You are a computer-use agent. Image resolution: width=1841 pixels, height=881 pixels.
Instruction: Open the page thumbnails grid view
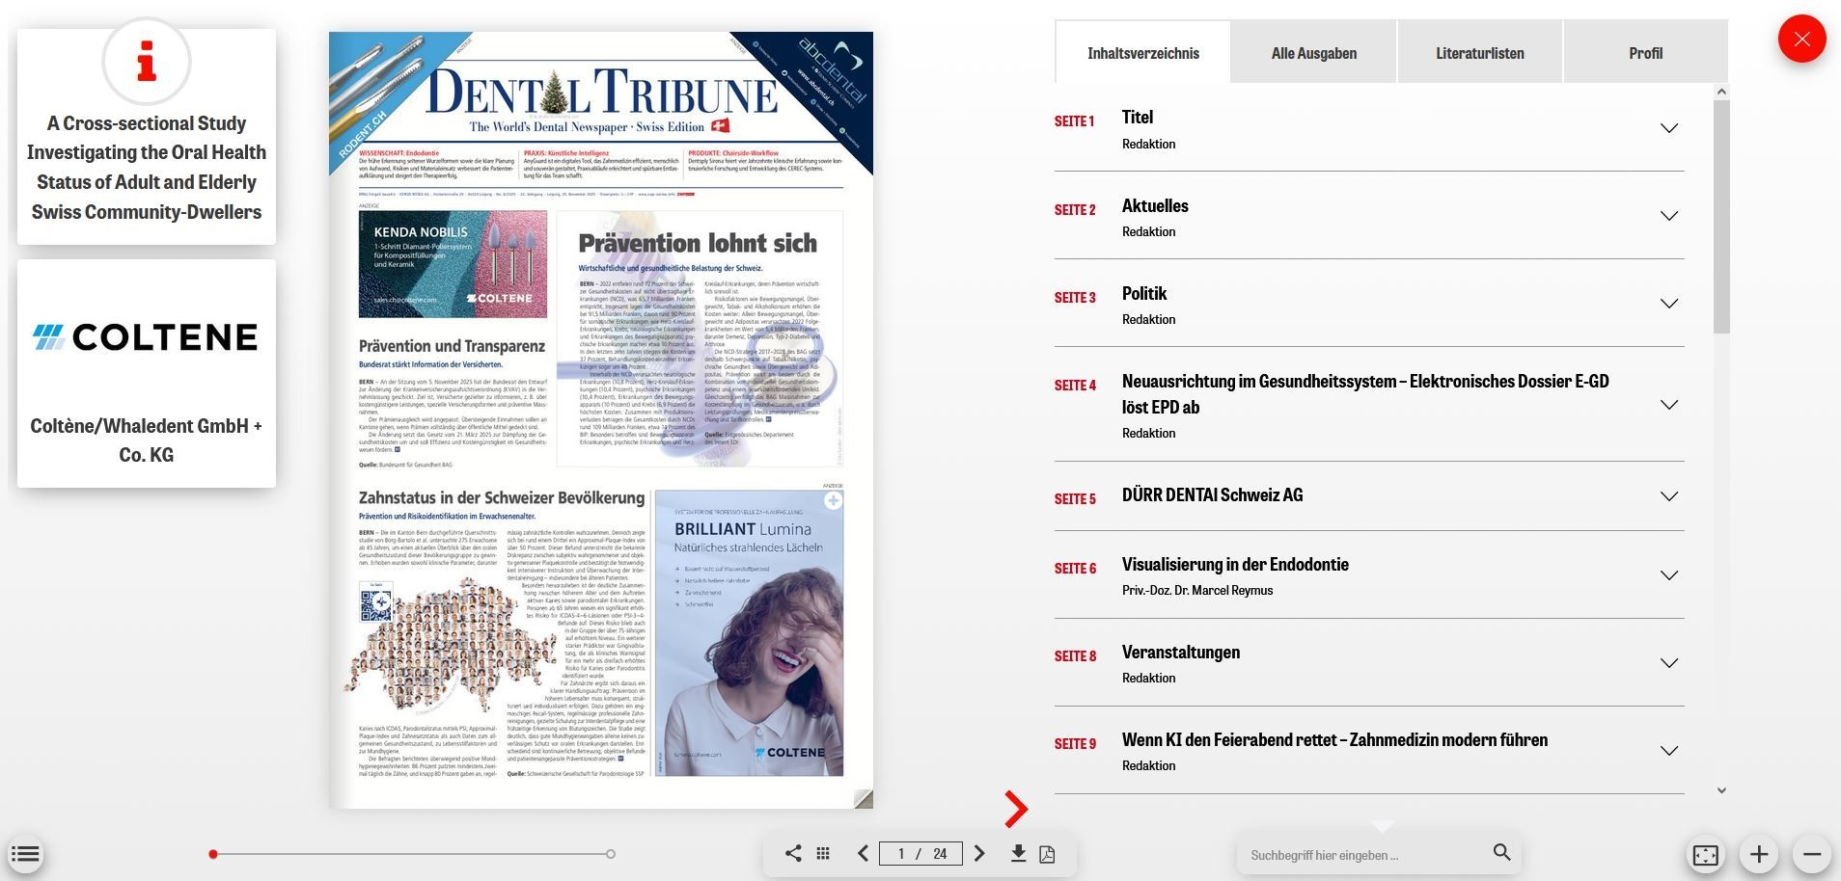823,853
